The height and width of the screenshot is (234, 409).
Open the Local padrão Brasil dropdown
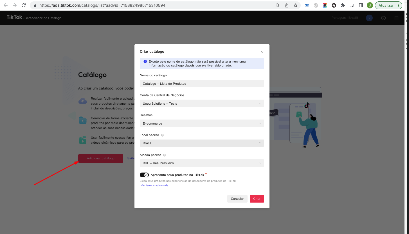202,143
